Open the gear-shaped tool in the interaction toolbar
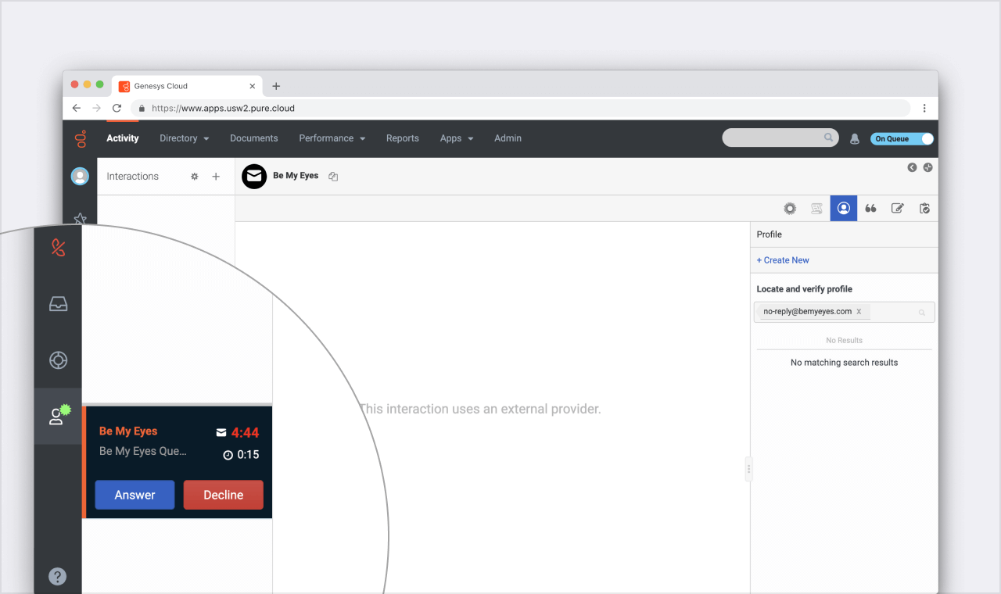Screen dimensions: 1001x594 tap(790, 209)
